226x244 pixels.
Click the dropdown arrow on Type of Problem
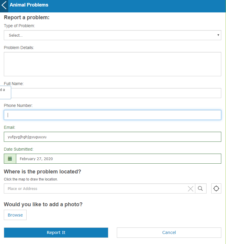(218, 35)
